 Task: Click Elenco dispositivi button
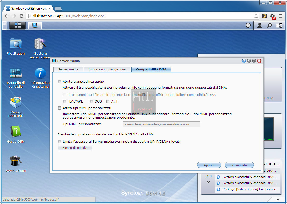click(x=75, y=147)
